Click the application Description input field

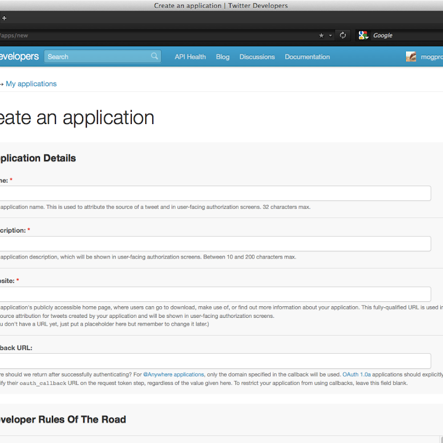tap(215, 244)
